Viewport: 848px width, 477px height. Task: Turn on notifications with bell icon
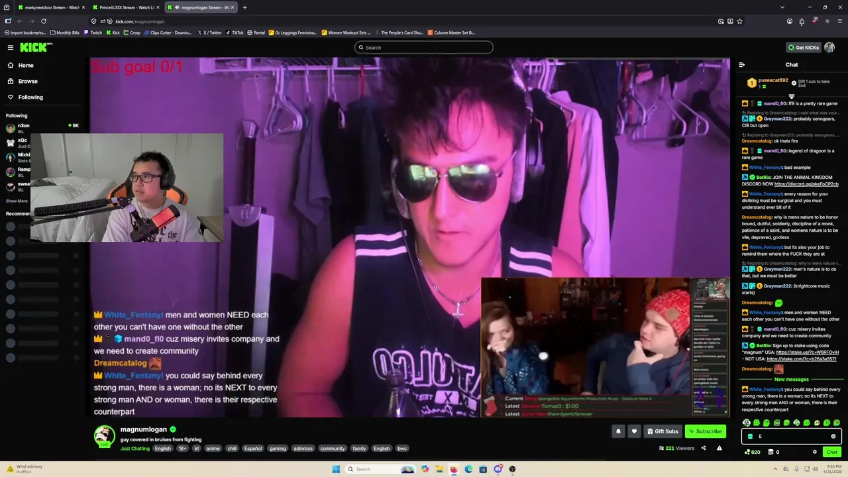coord(618,431)
